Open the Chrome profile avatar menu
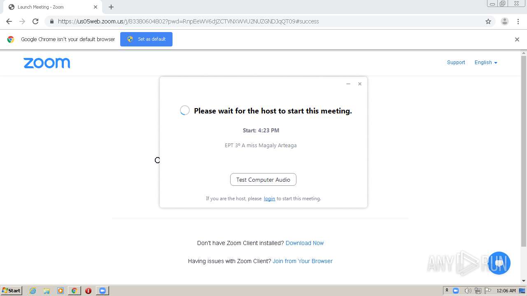 pyautogui.click(x=505, y=21)
